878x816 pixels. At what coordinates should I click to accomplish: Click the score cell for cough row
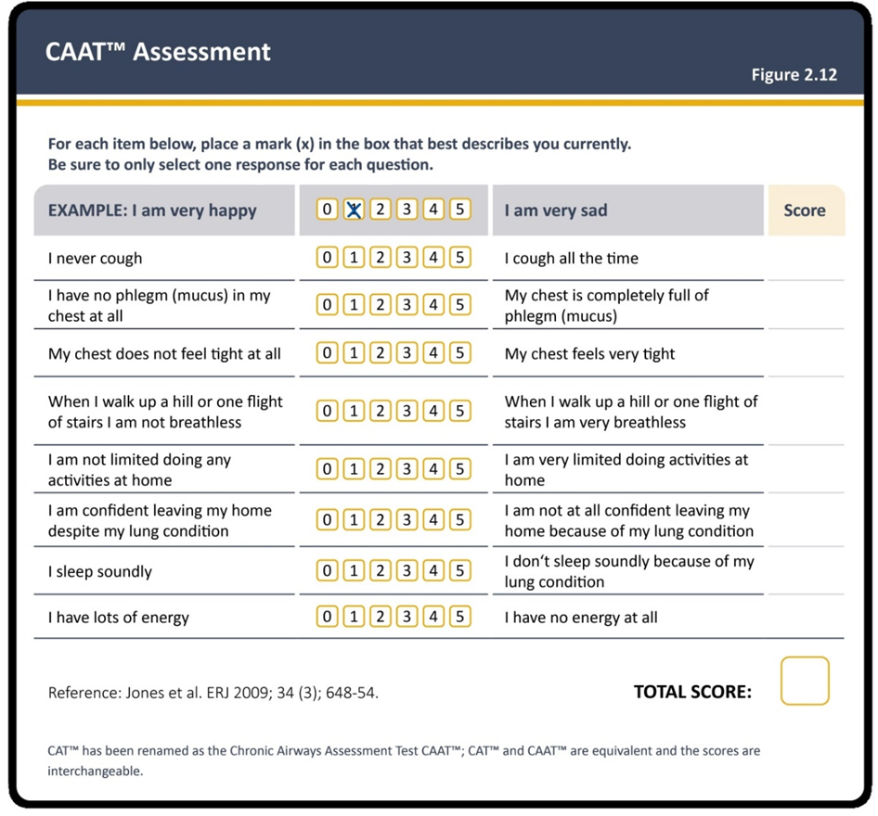tap(806, 259)
